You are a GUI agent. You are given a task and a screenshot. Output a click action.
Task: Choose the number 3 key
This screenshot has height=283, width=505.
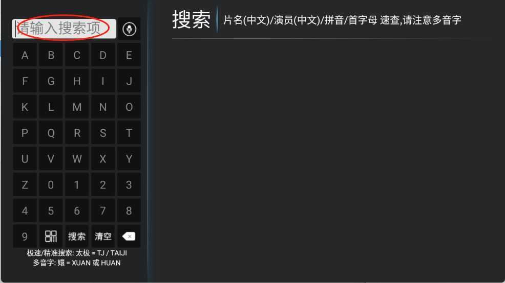click(x=129, y=185)
